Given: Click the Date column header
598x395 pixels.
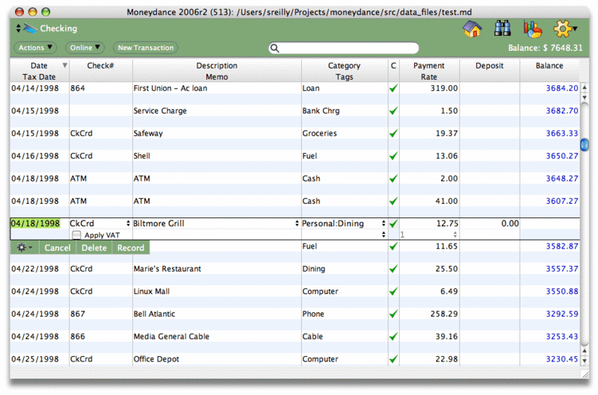Looking at the screenshot, I should [x=39, y=66].
